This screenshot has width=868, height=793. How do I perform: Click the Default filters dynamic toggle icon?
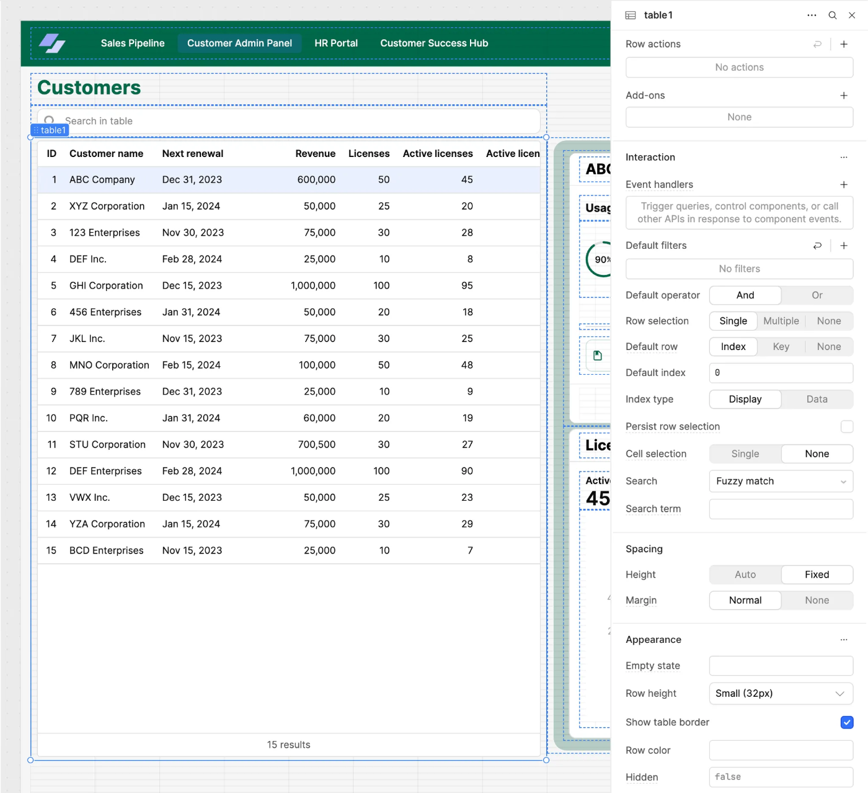[x=818, y=246]
